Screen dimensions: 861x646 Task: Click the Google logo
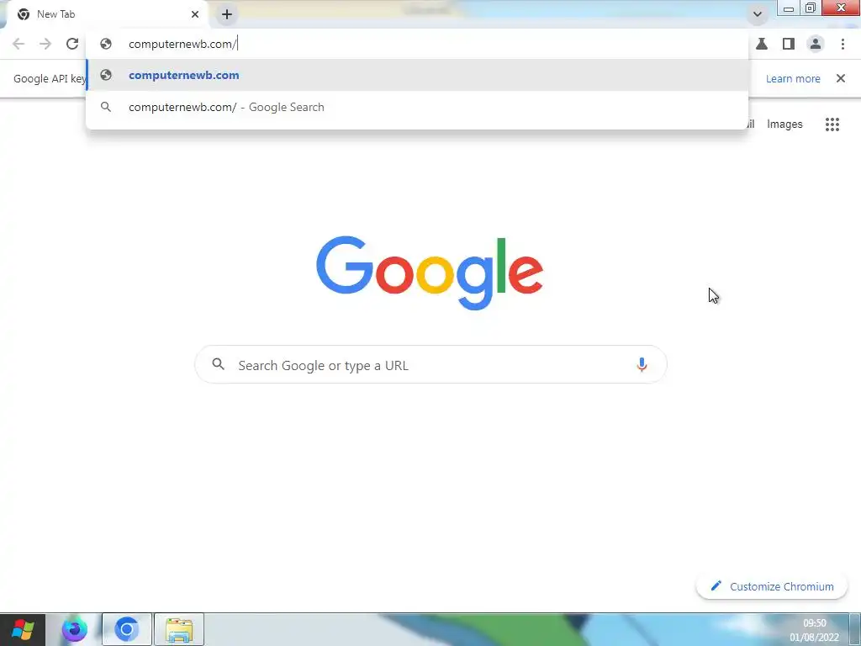(x=430, y=273)
